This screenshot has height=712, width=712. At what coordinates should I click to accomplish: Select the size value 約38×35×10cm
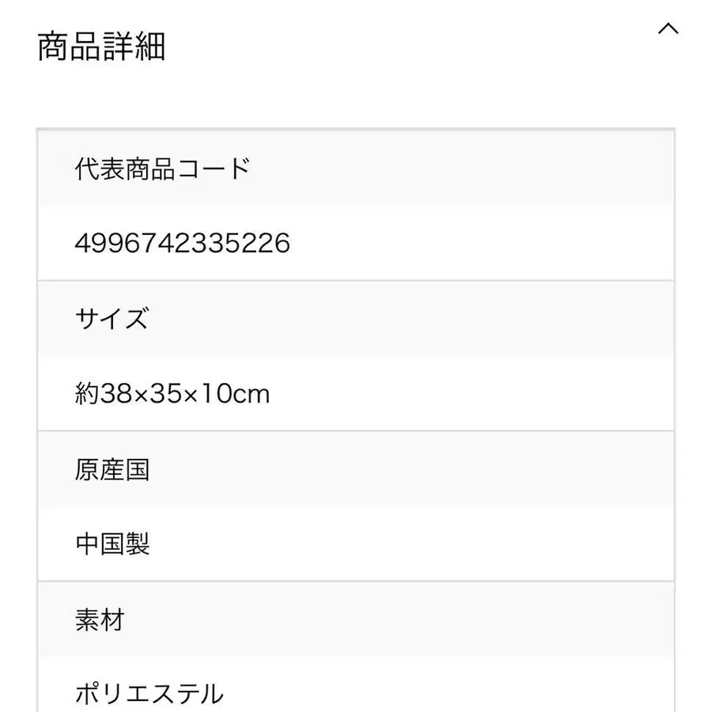tap(172, 393)
